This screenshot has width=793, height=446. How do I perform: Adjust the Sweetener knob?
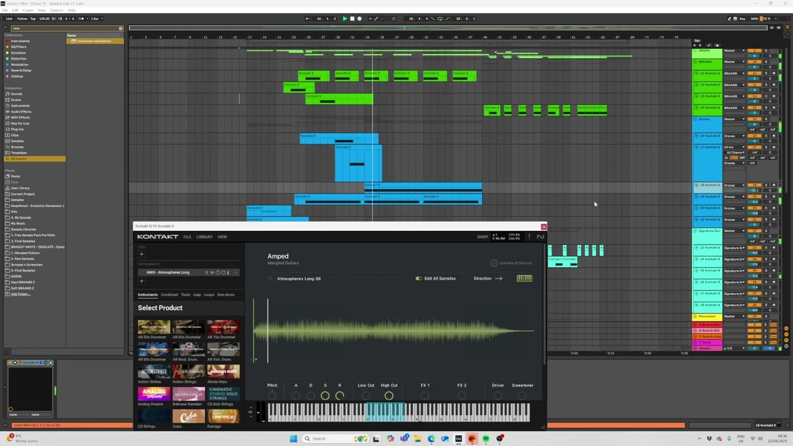(522, 396)
